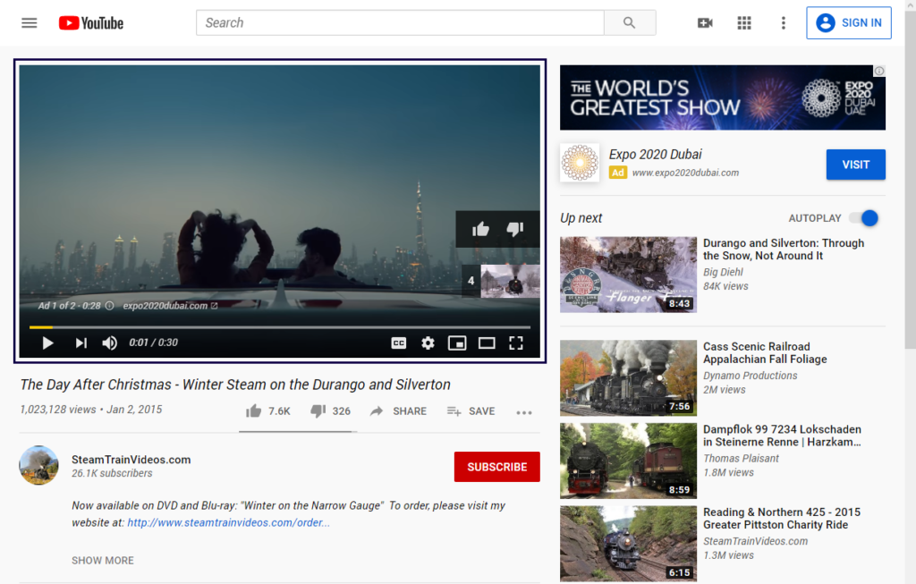The image size is (916, 584).
Task: Click the Big Diehl channel name
Action: 723,272
